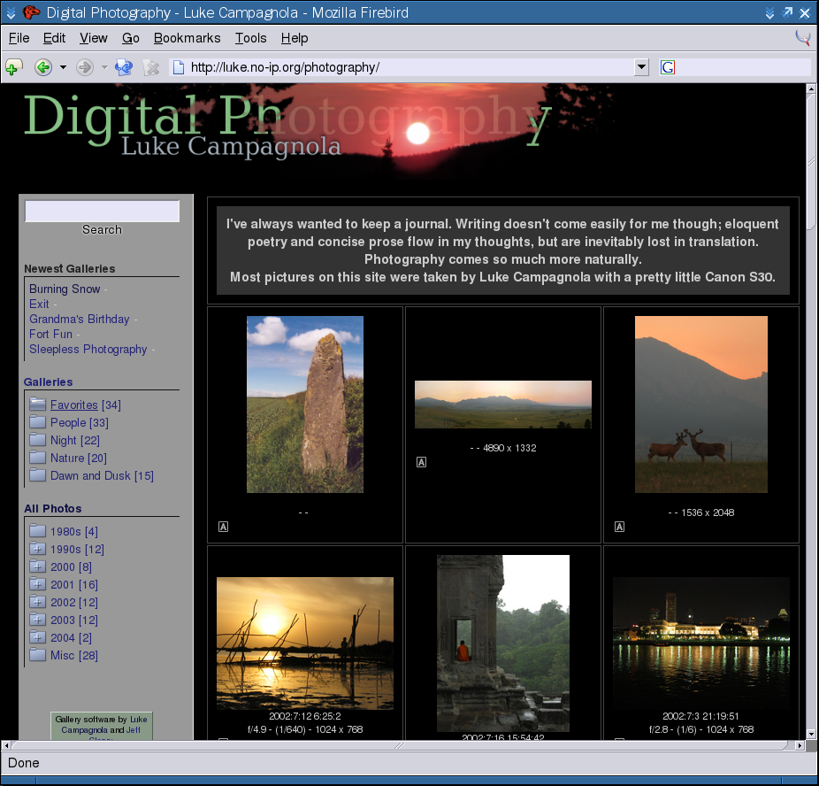Reload the page with the blue arrows icon
819x786 pixels.
coord(124,67)
